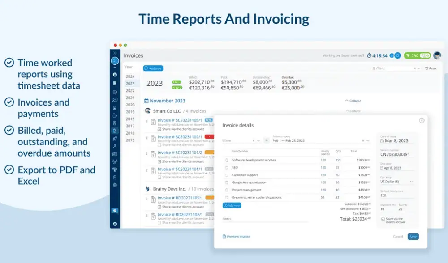The height and width of the screenshot is (263, 448).
Task: Toggle Share via client's account in dialog
Action: click(x=382, y=219)
